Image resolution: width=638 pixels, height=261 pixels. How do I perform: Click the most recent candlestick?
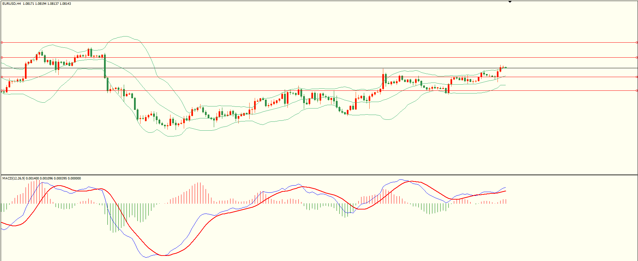(x=505, y=67)
